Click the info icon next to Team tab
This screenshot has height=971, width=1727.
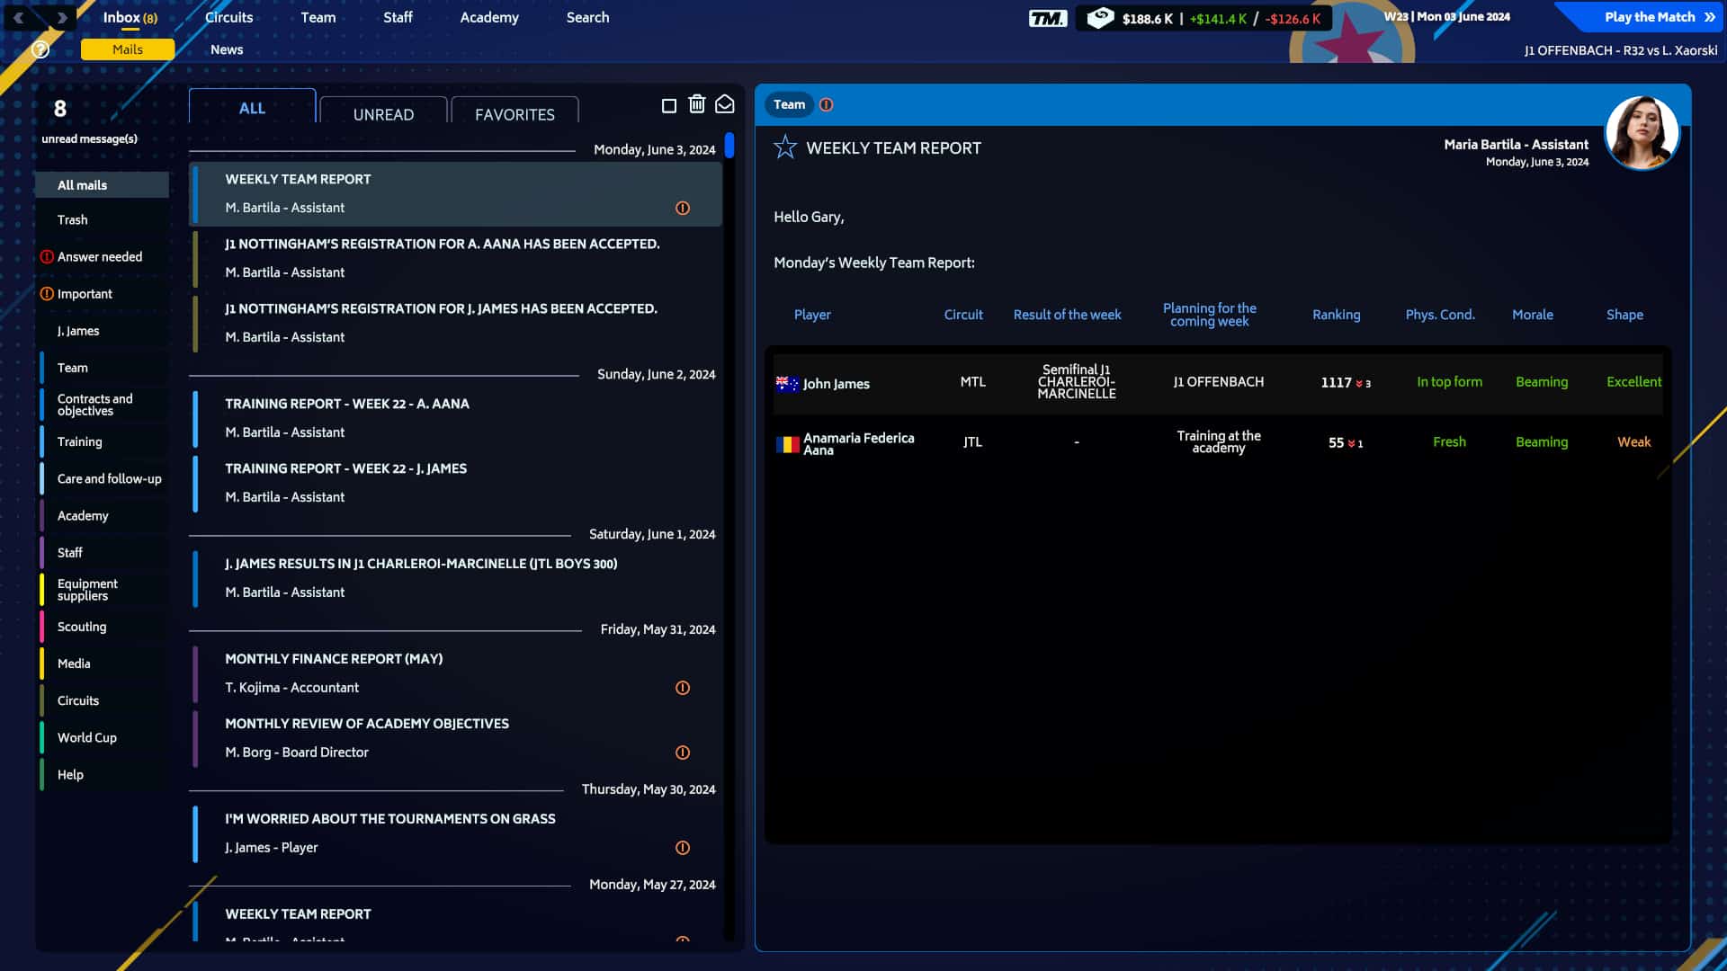pos(826,104)
